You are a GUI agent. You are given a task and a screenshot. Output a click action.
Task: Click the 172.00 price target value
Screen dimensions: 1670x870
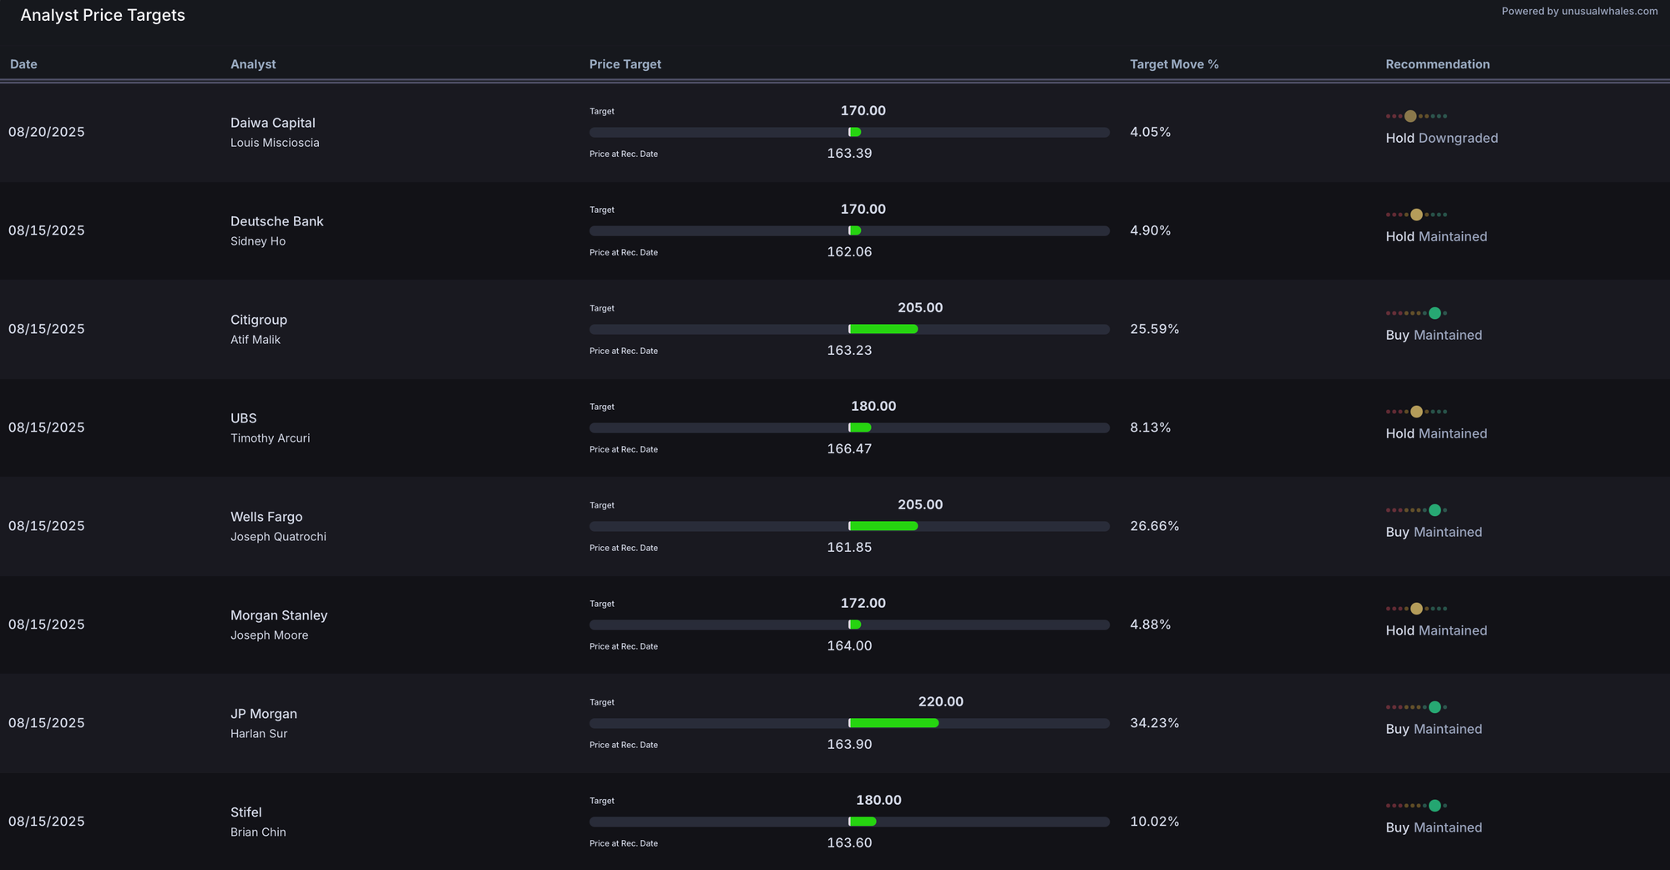(863, 603)
